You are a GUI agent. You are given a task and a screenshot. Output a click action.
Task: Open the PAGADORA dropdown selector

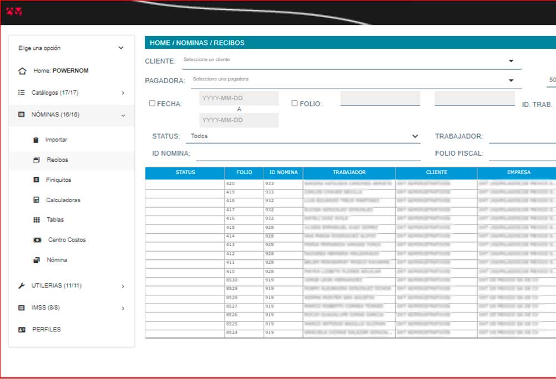(x=355, y=80)
